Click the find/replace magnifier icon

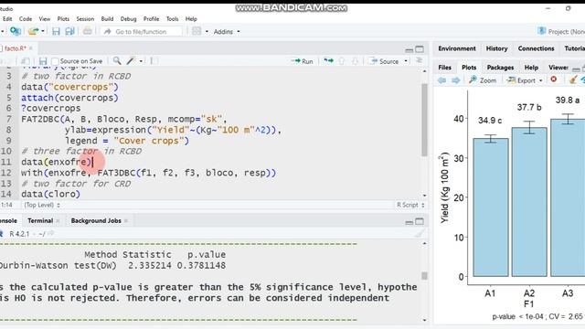point(117,61)
